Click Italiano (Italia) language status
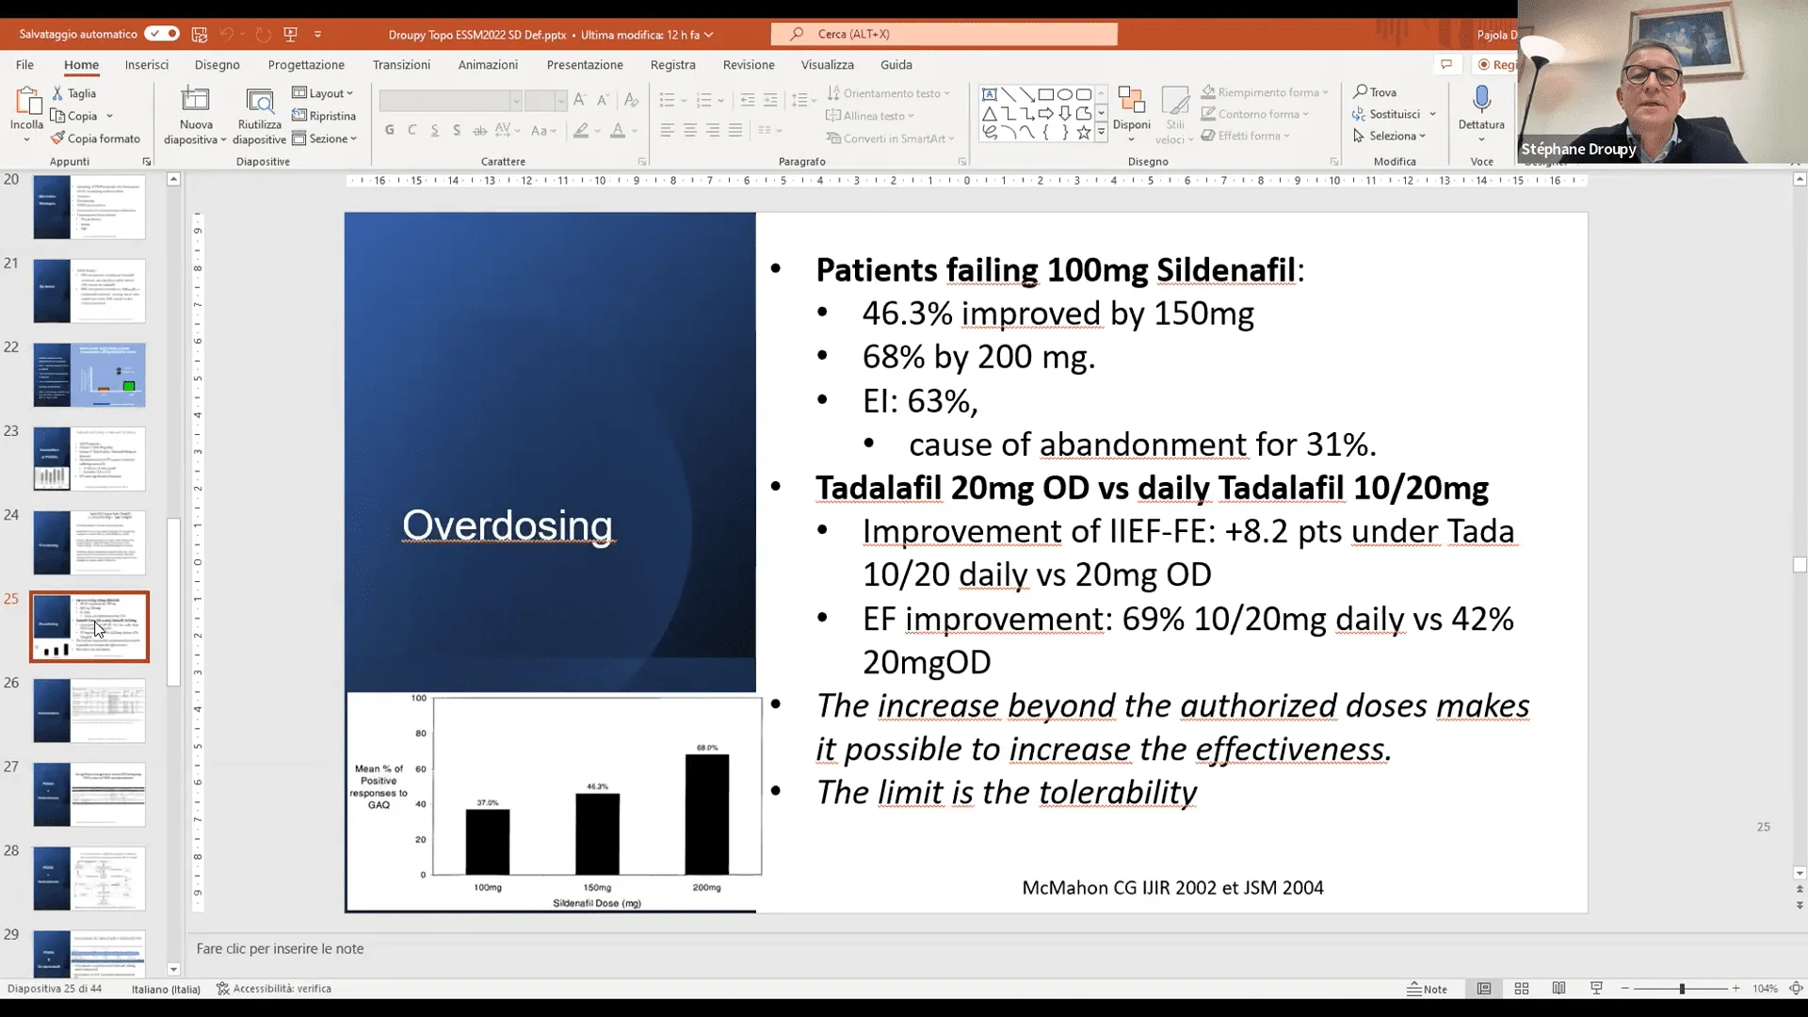The height and width of the screenshot is (1017, 1808). 166,989
